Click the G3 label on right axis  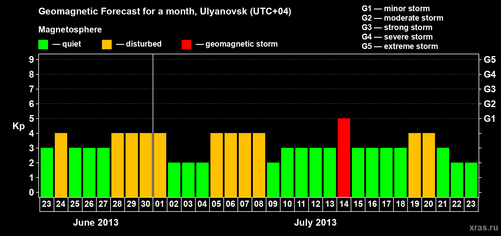[490, 89]
